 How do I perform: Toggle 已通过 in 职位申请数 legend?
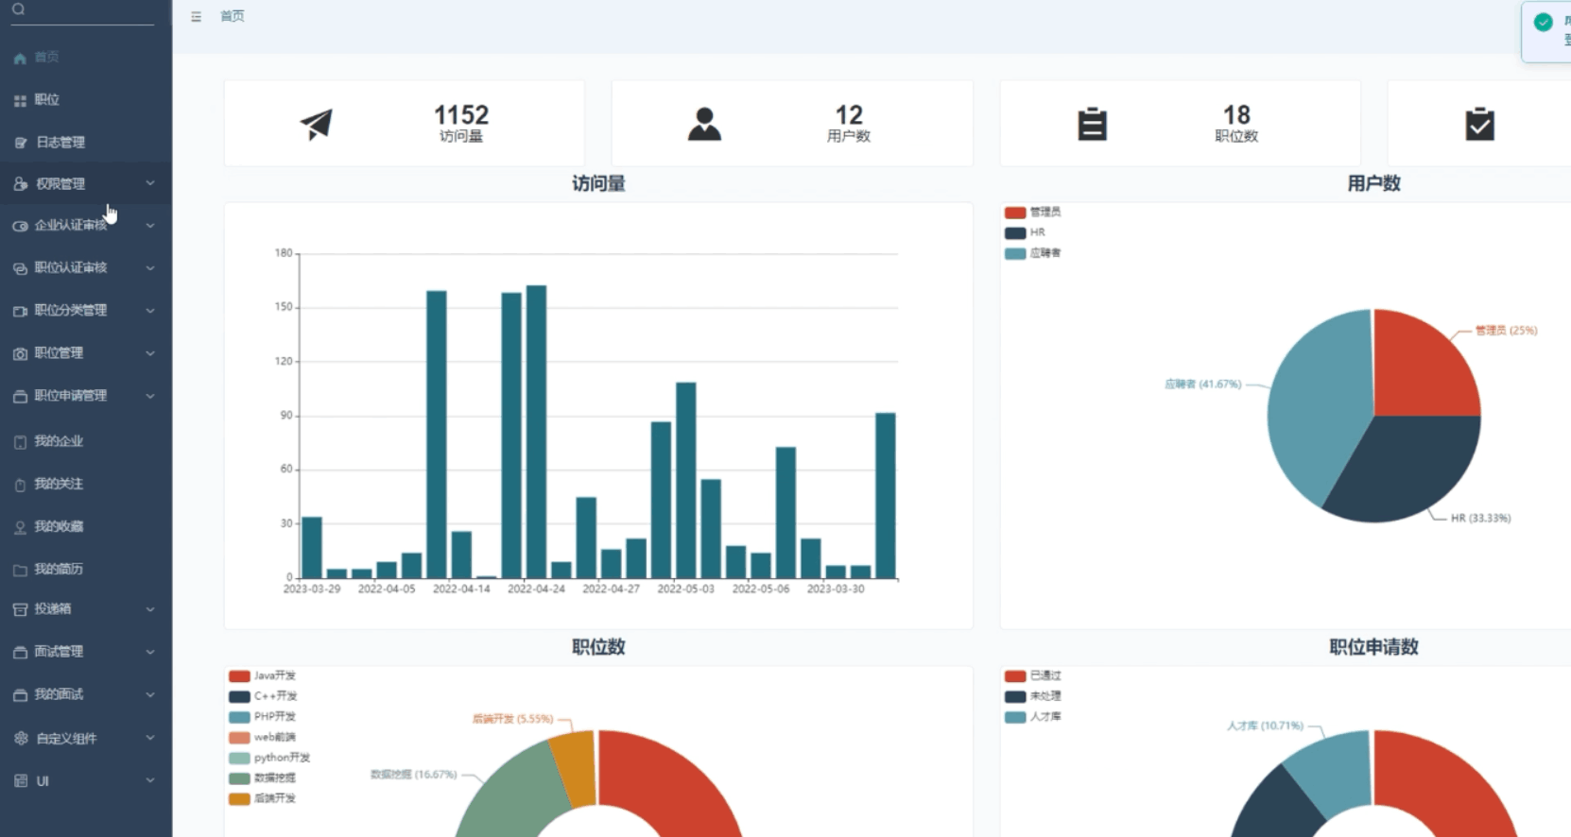tap(1032, 676)
